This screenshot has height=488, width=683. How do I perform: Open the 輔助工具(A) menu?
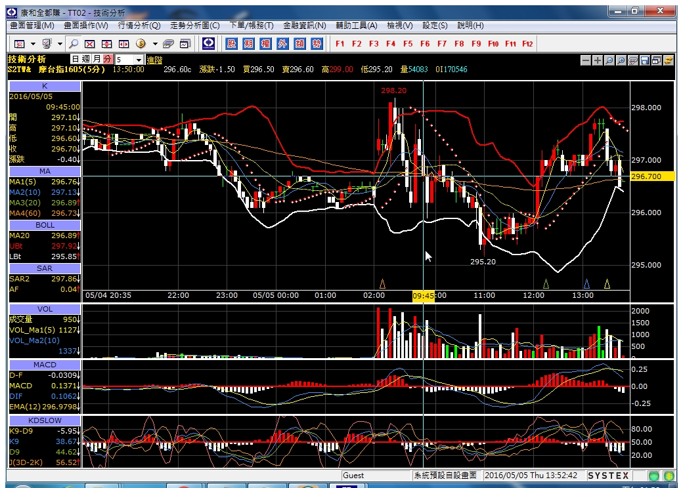[357, 26]
